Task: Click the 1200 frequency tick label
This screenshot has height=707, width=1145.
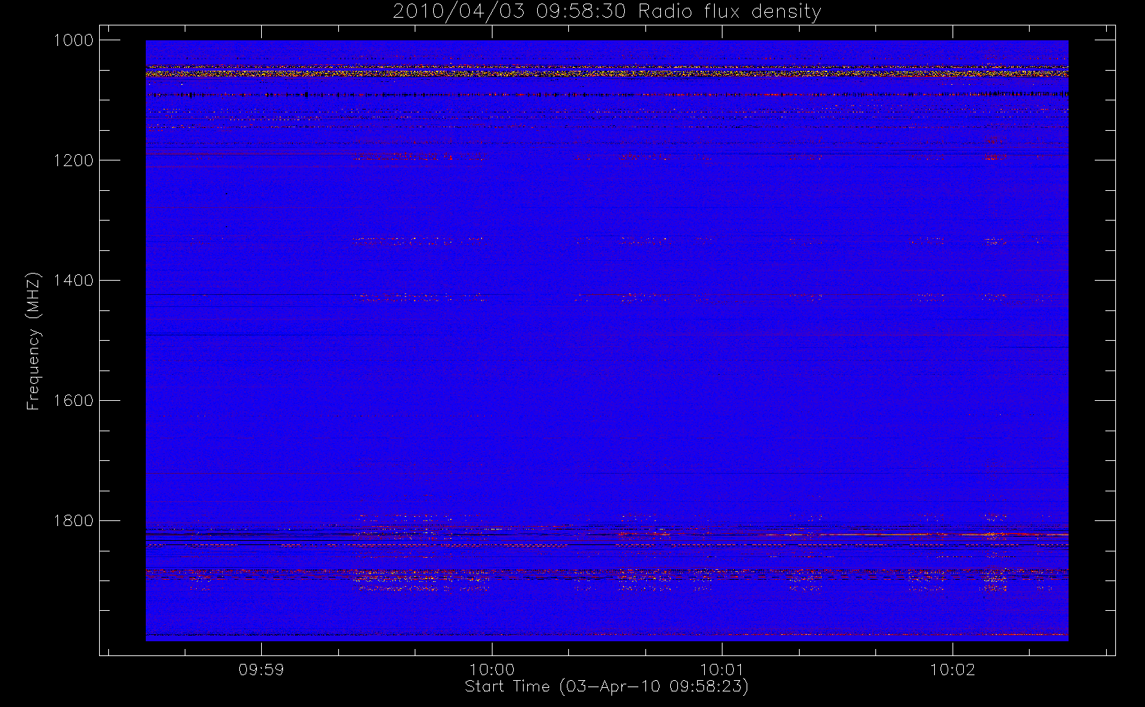Action: (74, 160)
